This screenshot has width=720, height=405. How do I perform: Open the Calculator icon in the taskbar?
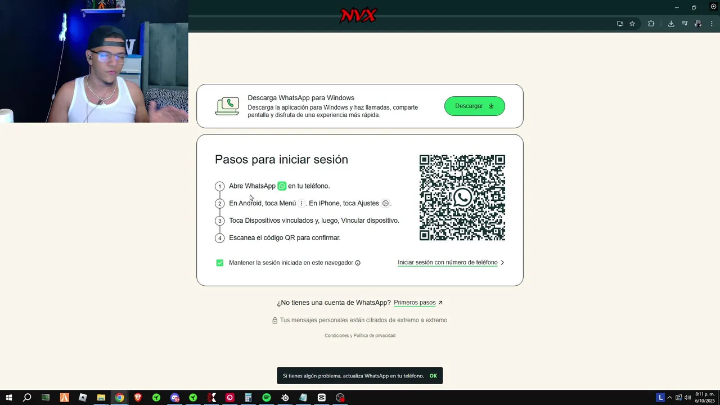248,398
